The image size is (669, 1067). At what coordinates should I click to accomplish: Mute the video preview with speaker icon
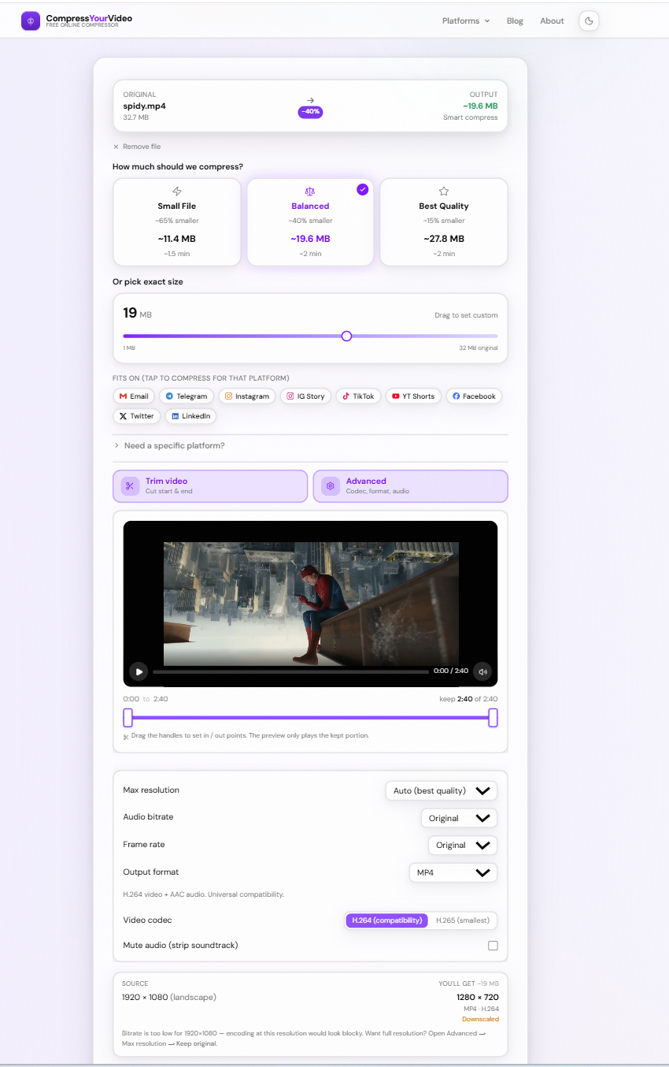(x=482, y=671)
